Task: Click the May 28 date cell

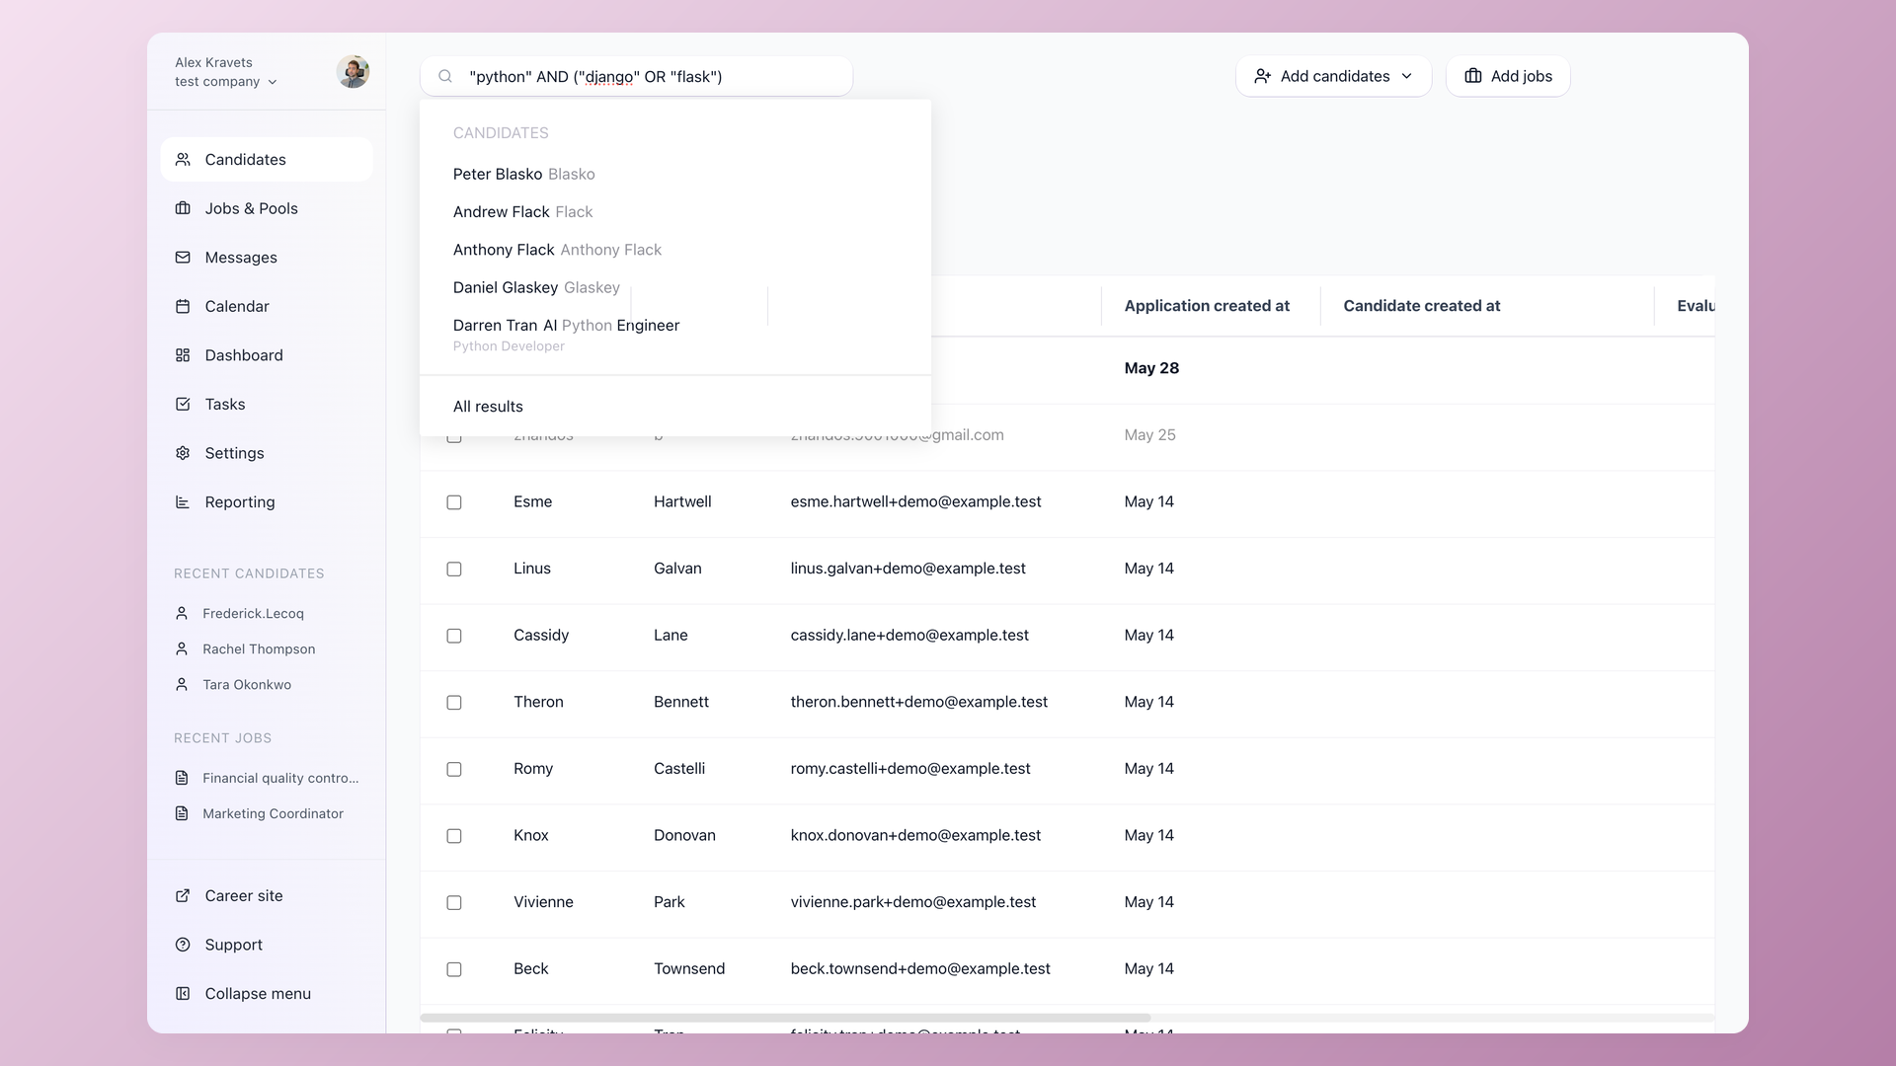Action: (1151, 368)
